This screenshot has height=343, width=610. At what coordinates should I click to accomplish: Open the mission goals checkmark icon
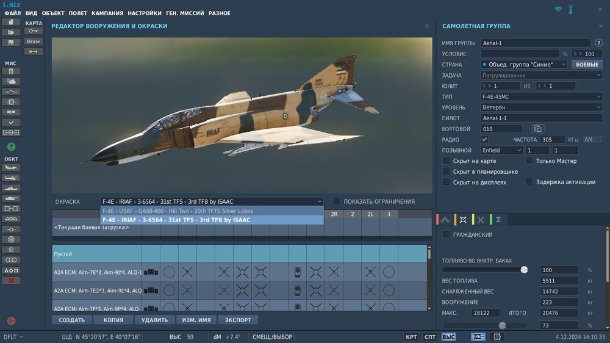11,122
